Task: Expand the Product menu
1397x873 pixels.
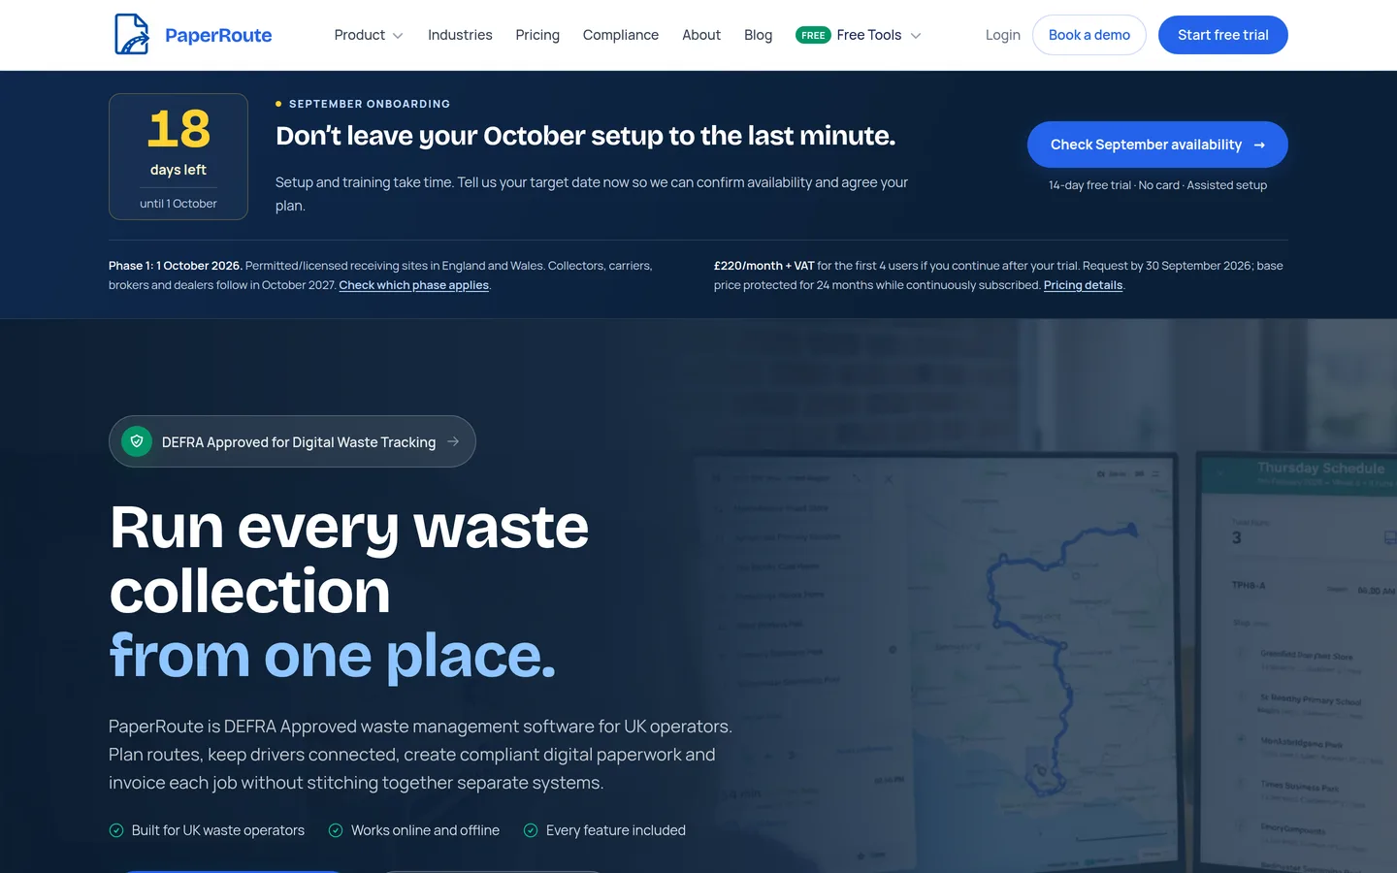Action: point(369,35)
